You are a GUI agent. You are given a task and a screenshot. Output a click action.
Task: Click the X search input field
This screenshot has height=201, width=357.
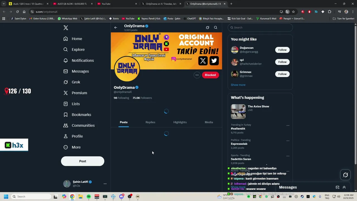point(260,27)
